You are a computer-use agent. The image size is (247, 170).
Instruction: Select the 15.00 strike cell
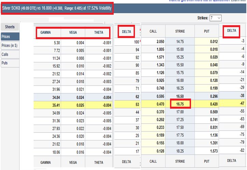pos(180,49)
